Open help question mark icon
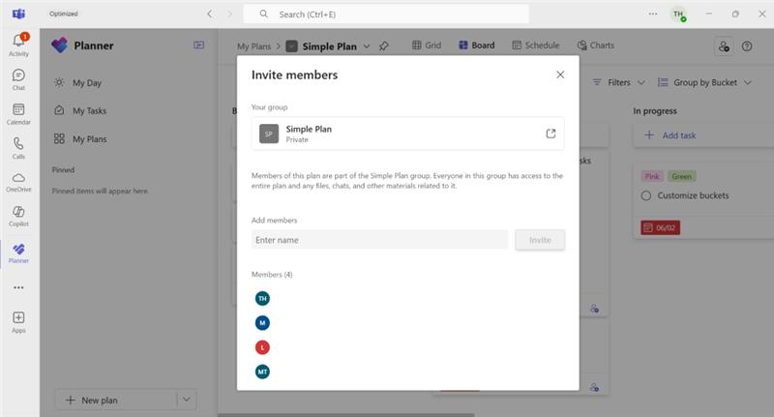Viewport: 774px width, 417px height. coord(747,46)
